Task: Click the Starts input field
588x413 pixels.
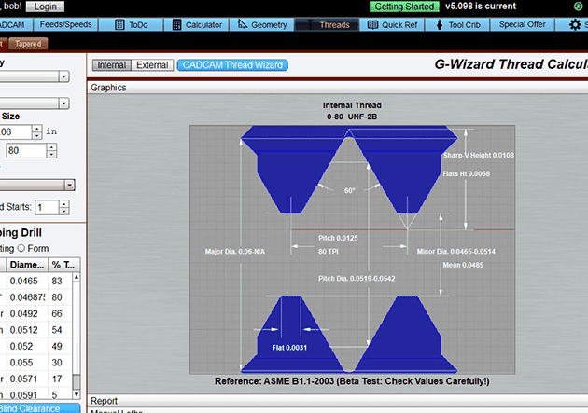Action: (x=47, y=208)
